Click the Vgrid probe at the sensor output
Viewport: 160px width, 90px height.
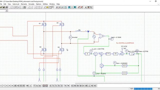[112, 39]
